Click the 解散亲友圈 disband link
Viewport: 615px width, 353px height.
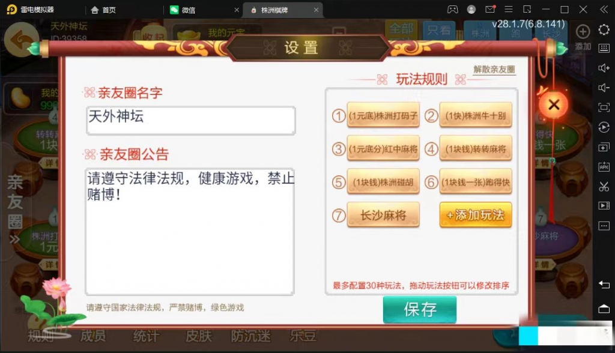pyautogui.click(x=494, y=70)
